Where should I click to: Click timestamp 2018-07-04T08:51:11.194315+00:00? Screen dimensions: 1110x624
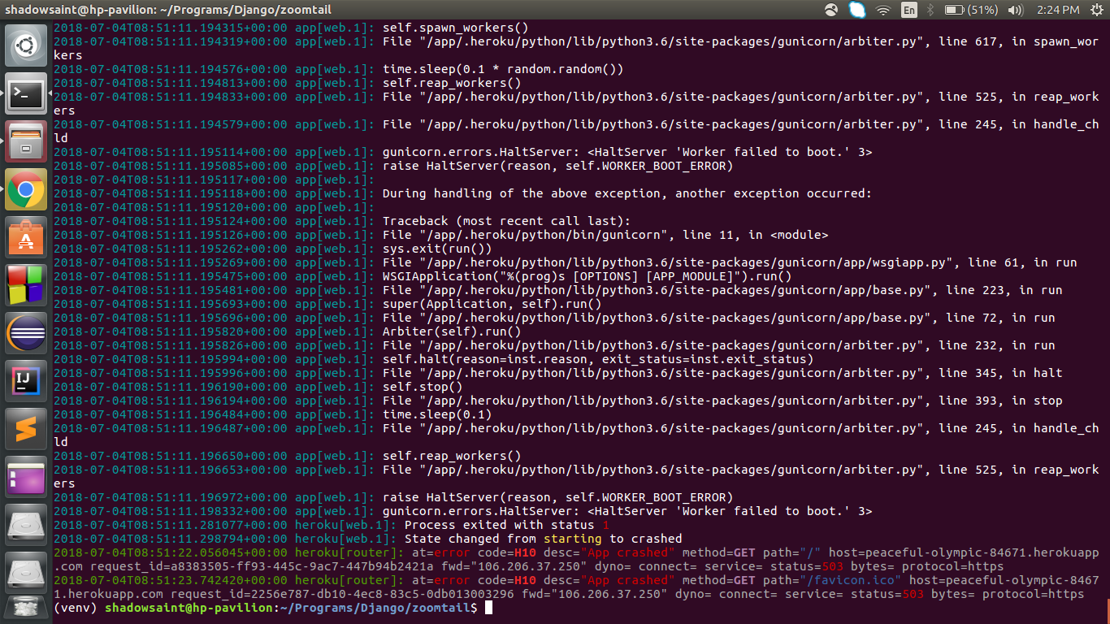pos(170,28)
